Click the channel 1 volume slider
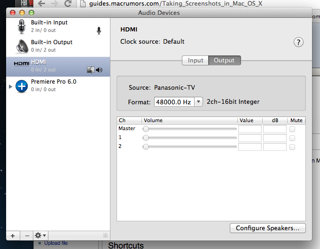This screenshot has width=320, height=249. pos(189,138)
